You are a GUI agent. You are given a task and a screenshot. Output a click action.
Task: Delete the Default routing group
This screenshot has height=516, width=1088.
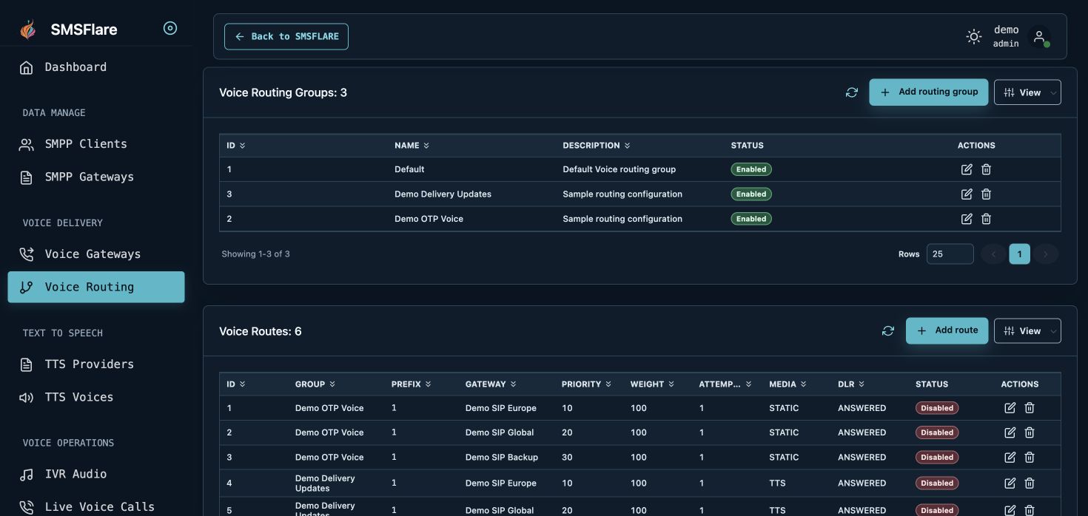coord(986,169)
